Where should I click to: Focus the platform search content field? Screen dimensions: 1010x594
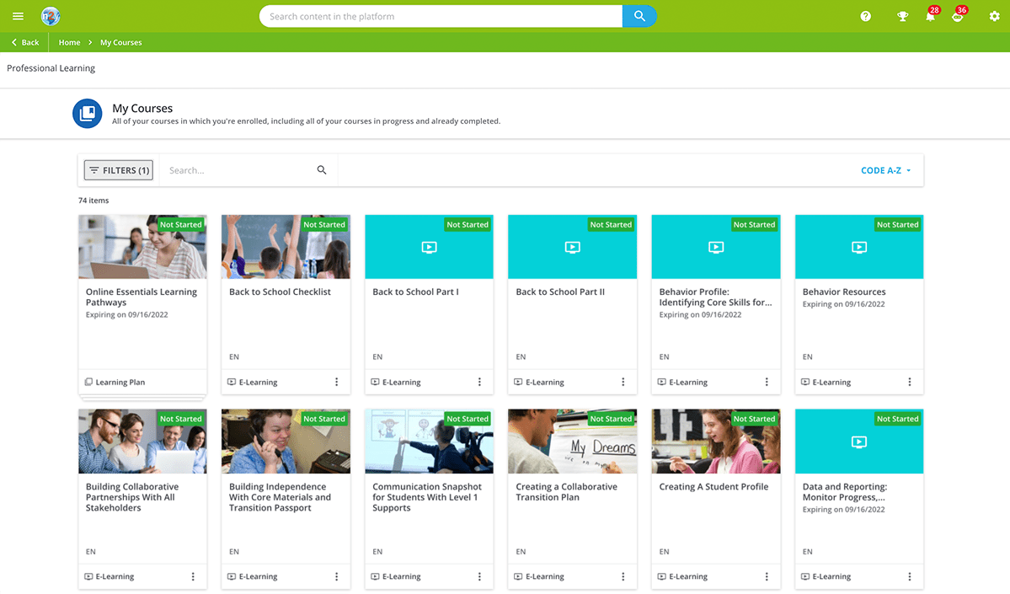(441, 16)
